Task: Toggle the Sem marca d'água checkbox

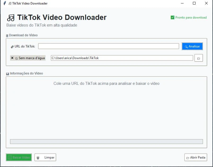Action: pyautogui.click(x=12, y=58)
